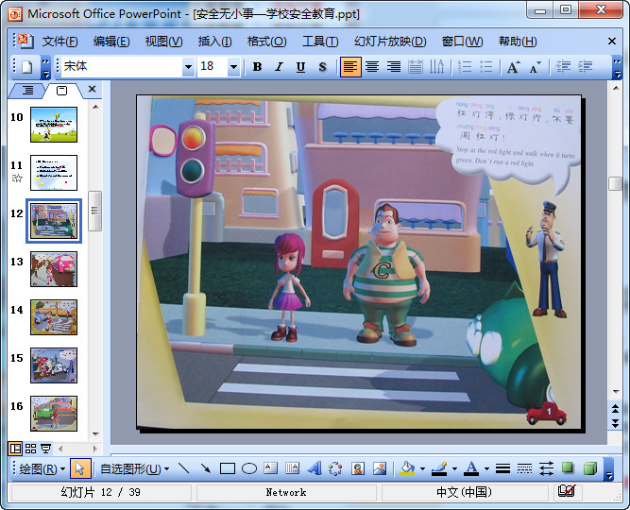
Task: Increase font size
Action: tap(513, 67)
